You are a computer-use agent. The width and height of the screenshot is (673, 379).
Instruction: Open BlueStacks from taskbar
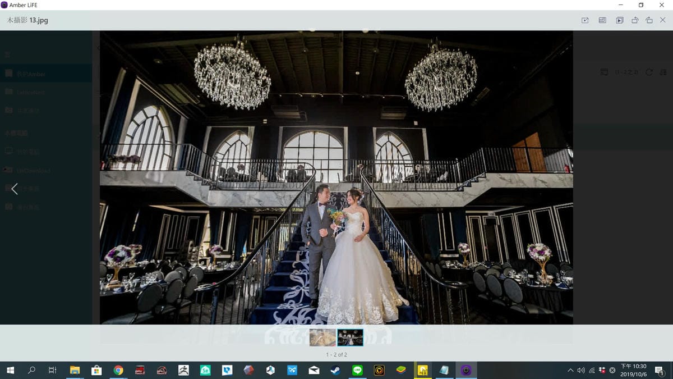coord(401,370)
